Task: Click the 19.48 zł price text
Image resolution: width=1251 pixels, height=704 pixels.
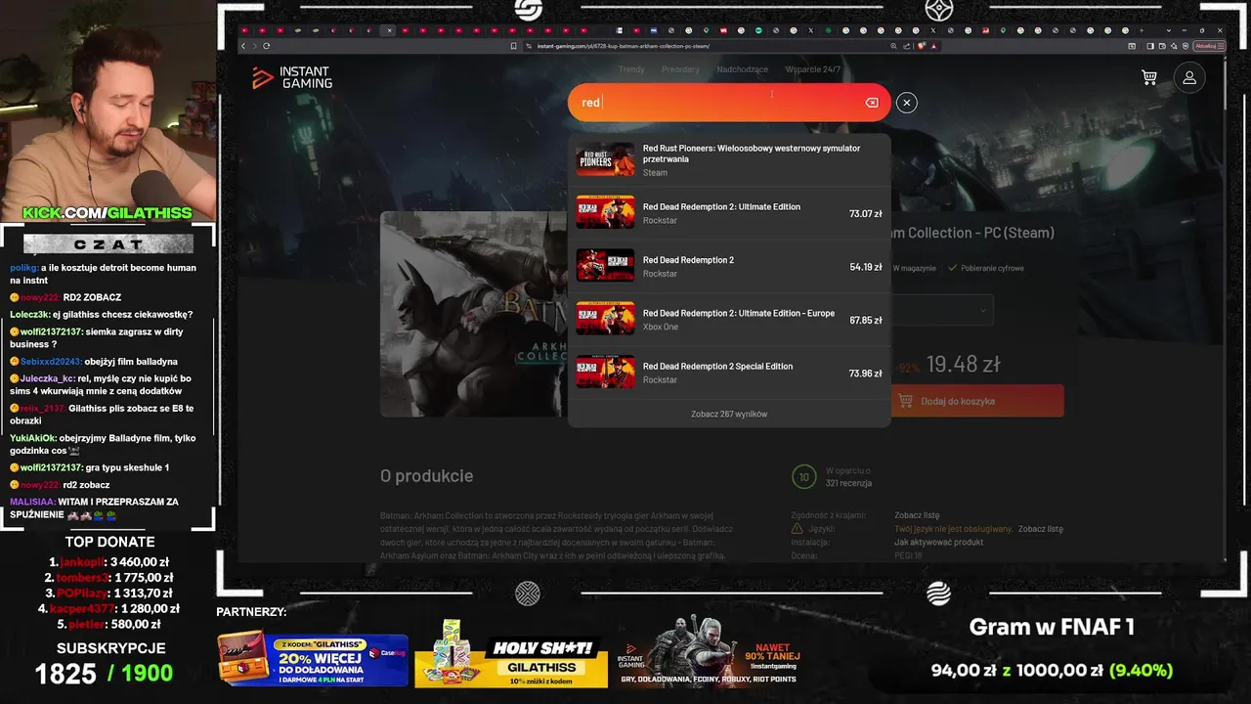Action: tap(963, 365)
